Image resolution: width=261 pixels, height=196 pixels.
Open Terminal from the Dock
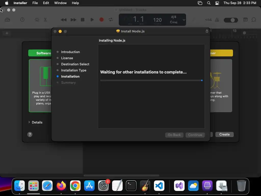(131, 186)
